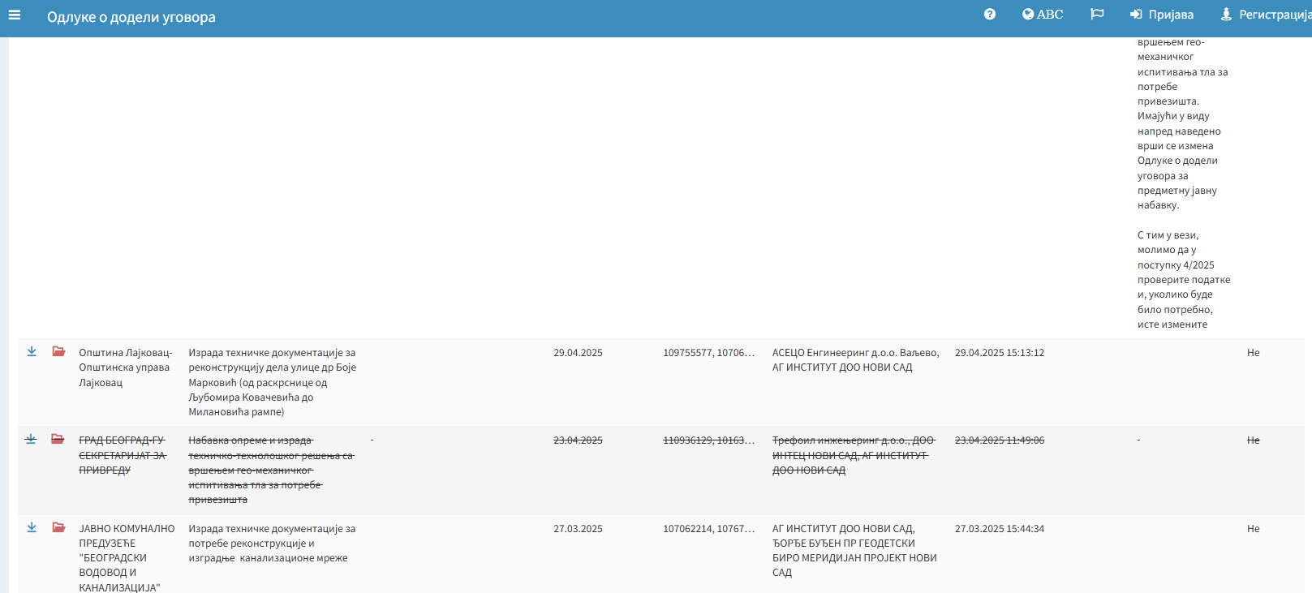Click the 29.04.2025 15:13:12 timestamp cell

tap(999, 353)
